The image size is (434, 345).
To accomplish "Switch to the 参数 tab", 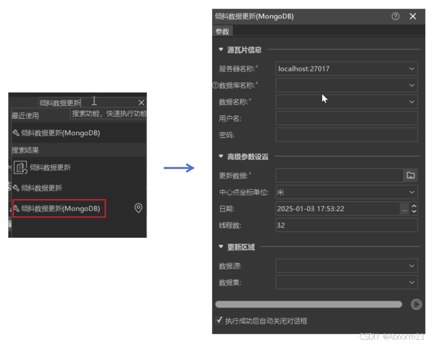I will coord(222,31).
